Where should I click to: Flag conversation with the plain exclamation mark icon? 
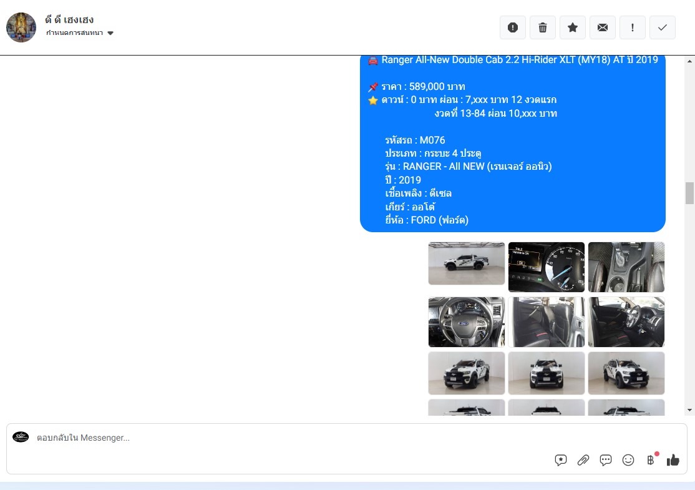pyautogui.click(x=633, y=27)
